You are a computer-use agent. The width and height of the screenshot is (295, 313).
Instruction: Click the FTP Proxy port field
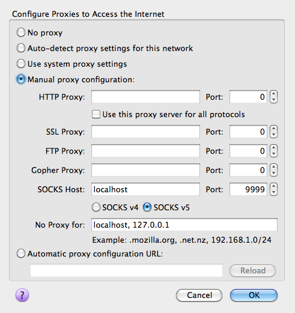coord(248,151)
